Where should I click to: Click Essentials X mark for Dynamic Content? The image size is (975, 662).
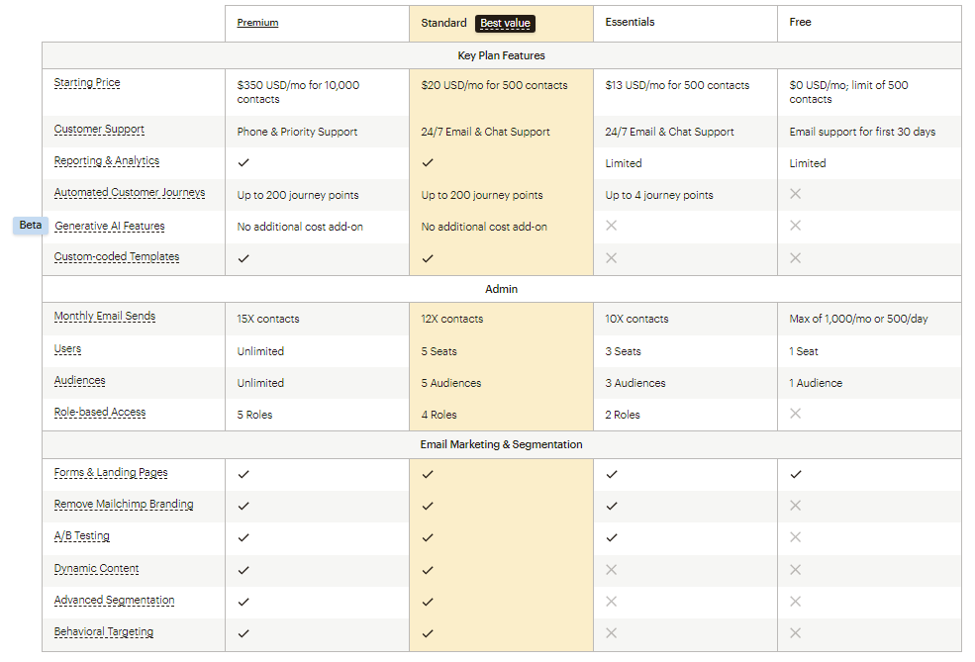click(x=611, y=569)
